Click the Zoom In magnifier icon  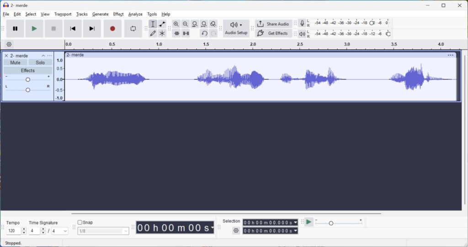(x=176, y=24)
